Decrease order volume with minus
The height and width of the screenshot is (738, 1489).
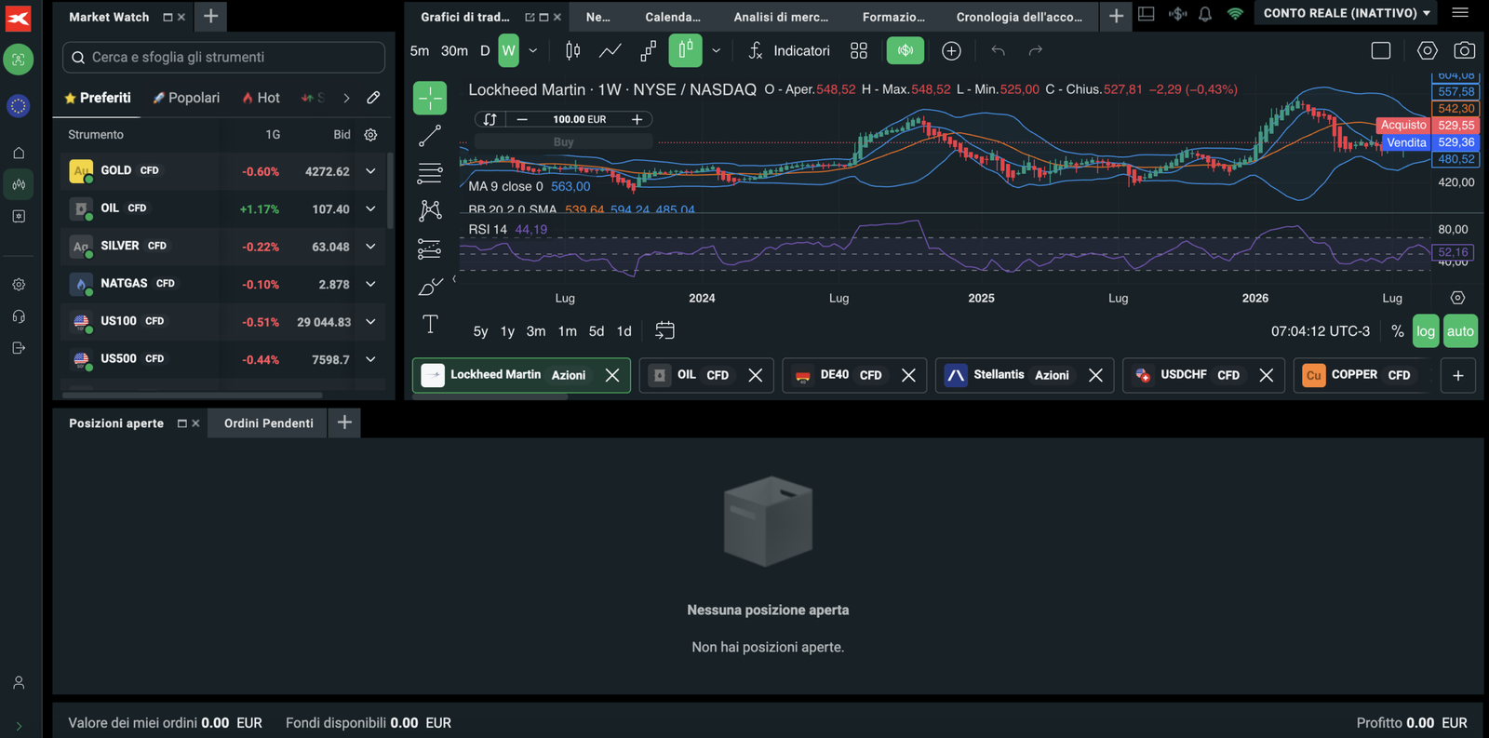click(522, 119)
